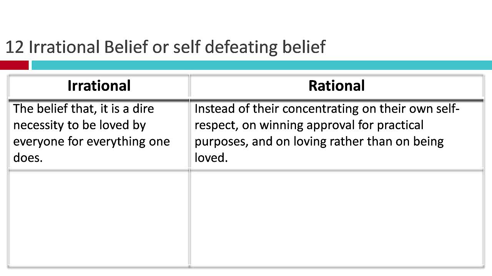
Task: Click the word "does." in the left cell
Action: pyautogui.click(x=28, y=158)
